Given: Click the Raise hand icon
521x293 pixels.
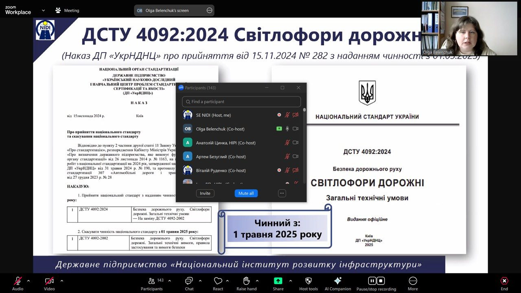Looking at the screenshot, I should pos(246,281).
